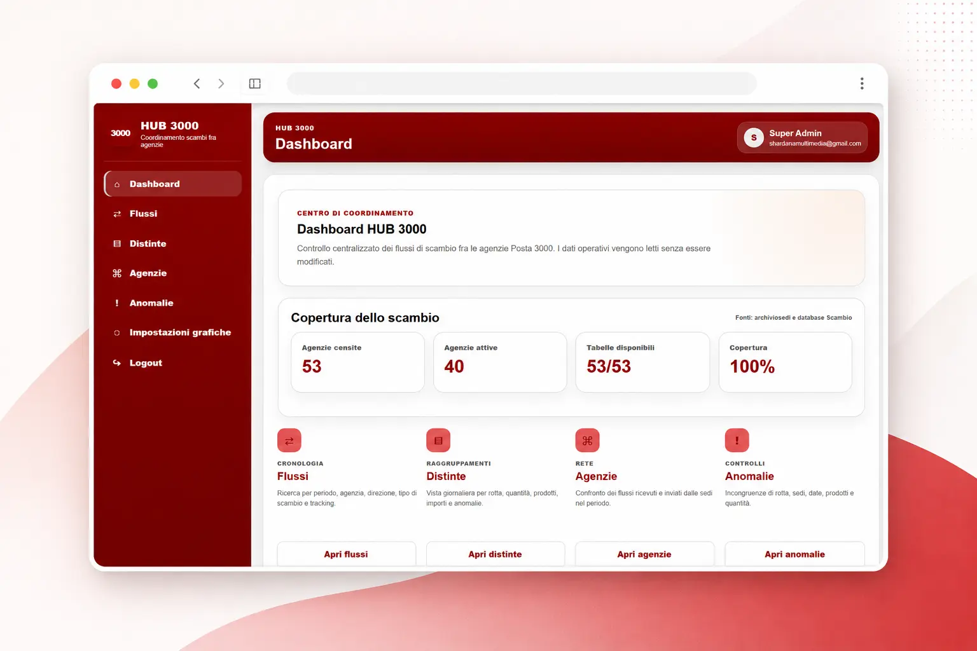The height and width of the screenshot is (651, 977).
Task: Open the Super Admin account badge
Action: pos(802,137)
